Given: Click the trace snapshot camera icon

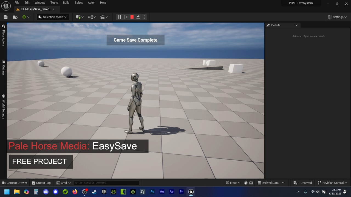Looking at the screenshot, I should point(251,183).
